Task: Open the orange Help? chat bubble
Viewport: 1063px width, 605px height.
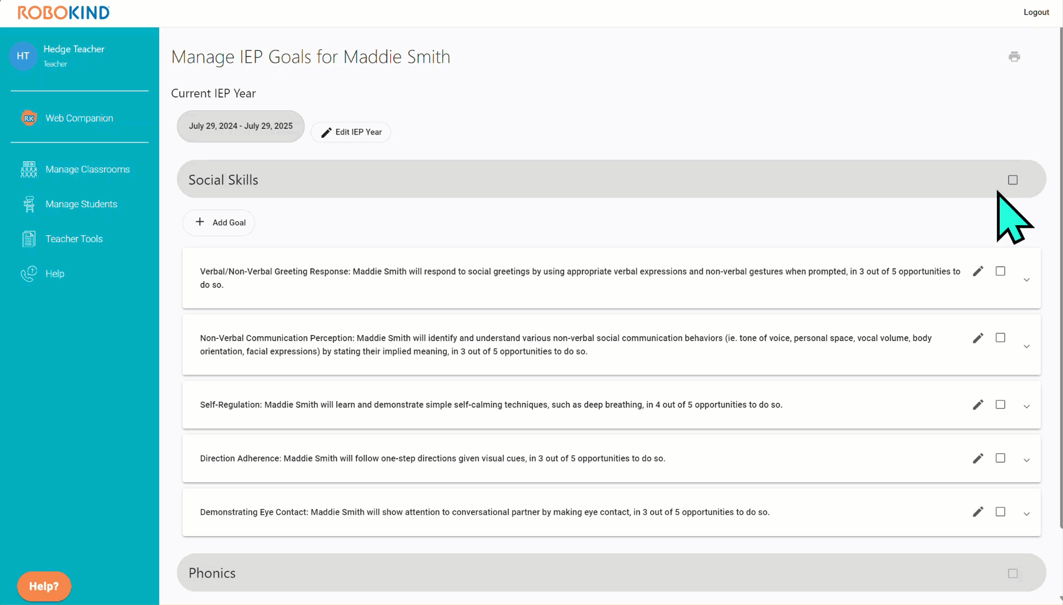Action: coord(44,586)
